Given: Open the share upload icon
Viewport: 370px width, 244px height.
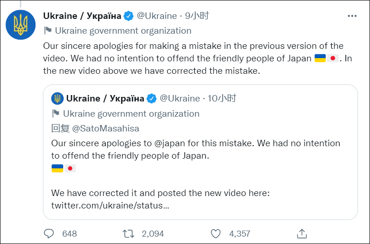Looking at the screenshot, I should (x=302, y=233).
